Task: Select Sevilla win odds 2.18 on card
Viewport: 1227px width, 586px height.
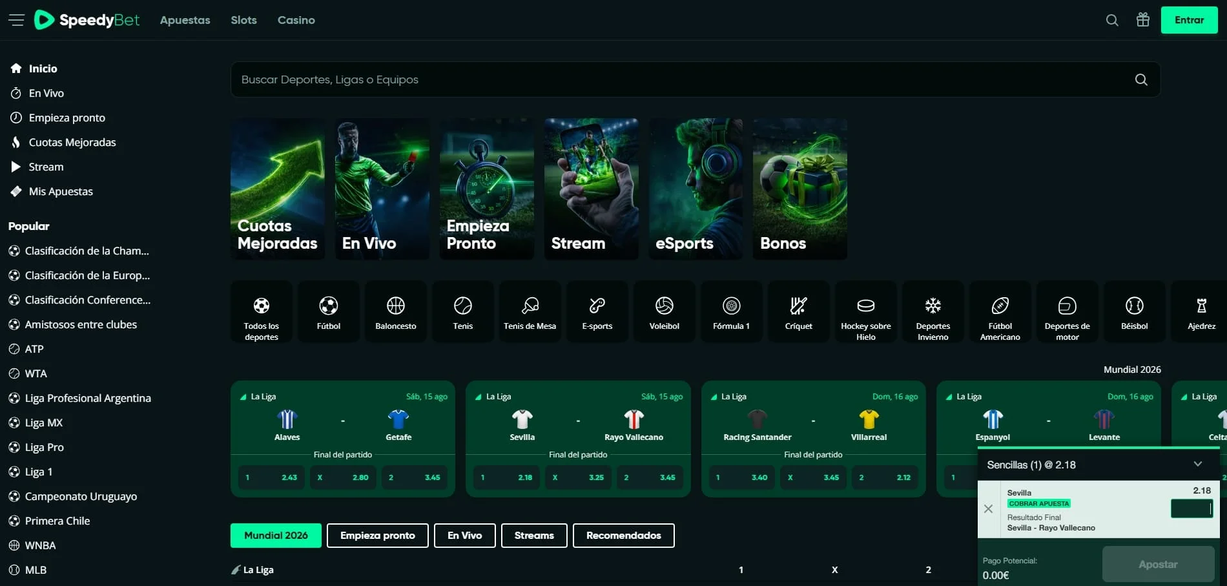Action: pos(506,477)
